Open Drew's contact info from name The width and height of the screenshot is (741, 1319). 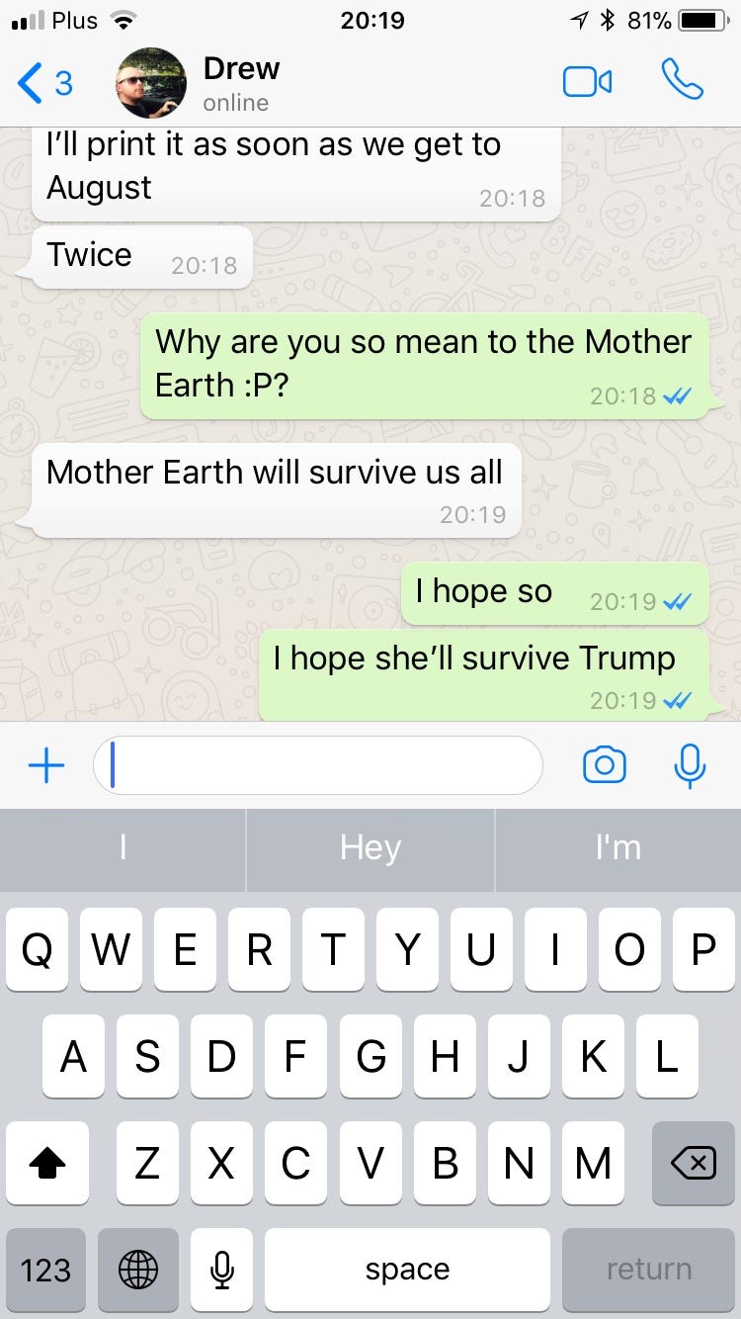point(241,69)
